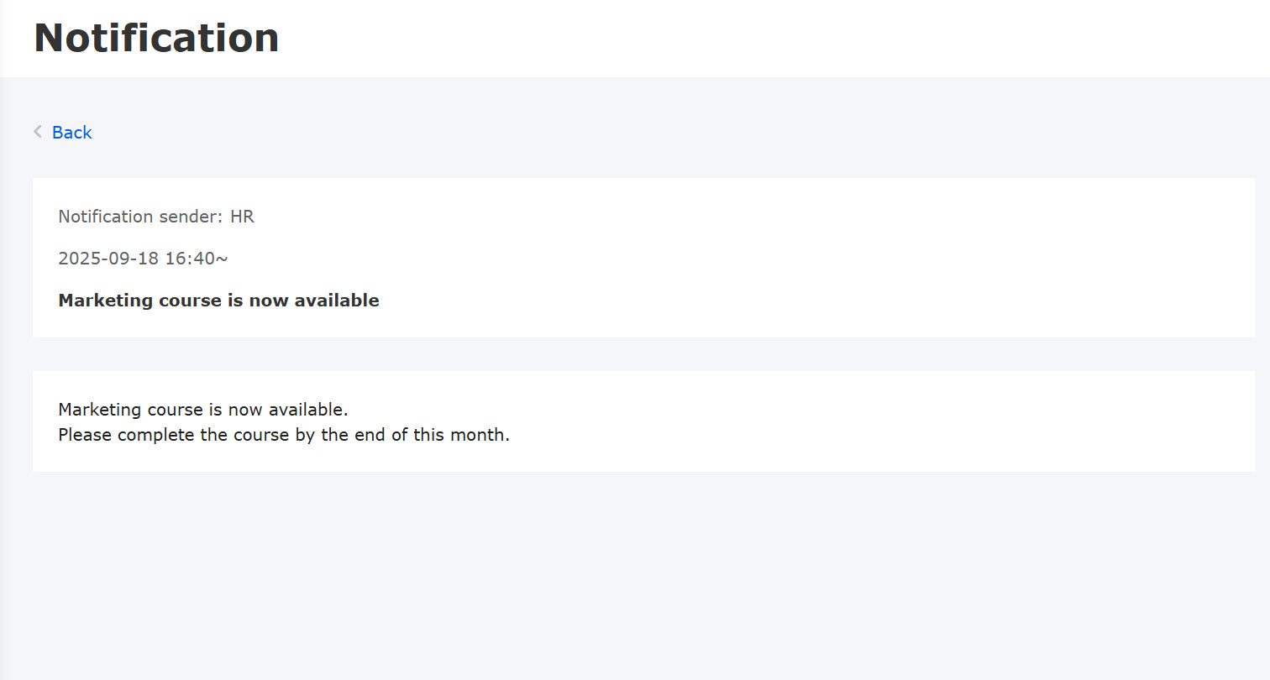1270x680 pixels.
Task: Click the bold notification title
Action: (218, 301)
